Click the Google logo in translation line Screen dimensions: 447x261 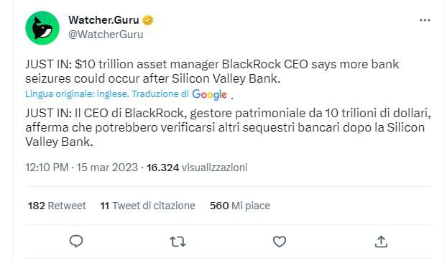210,94
